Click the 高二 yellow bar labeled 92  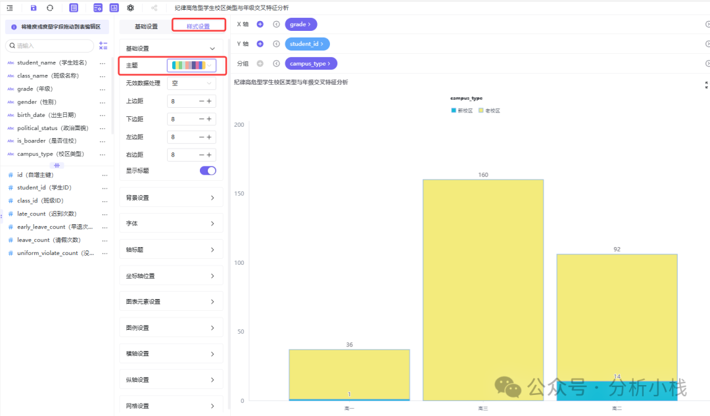(x=617, y=317)
